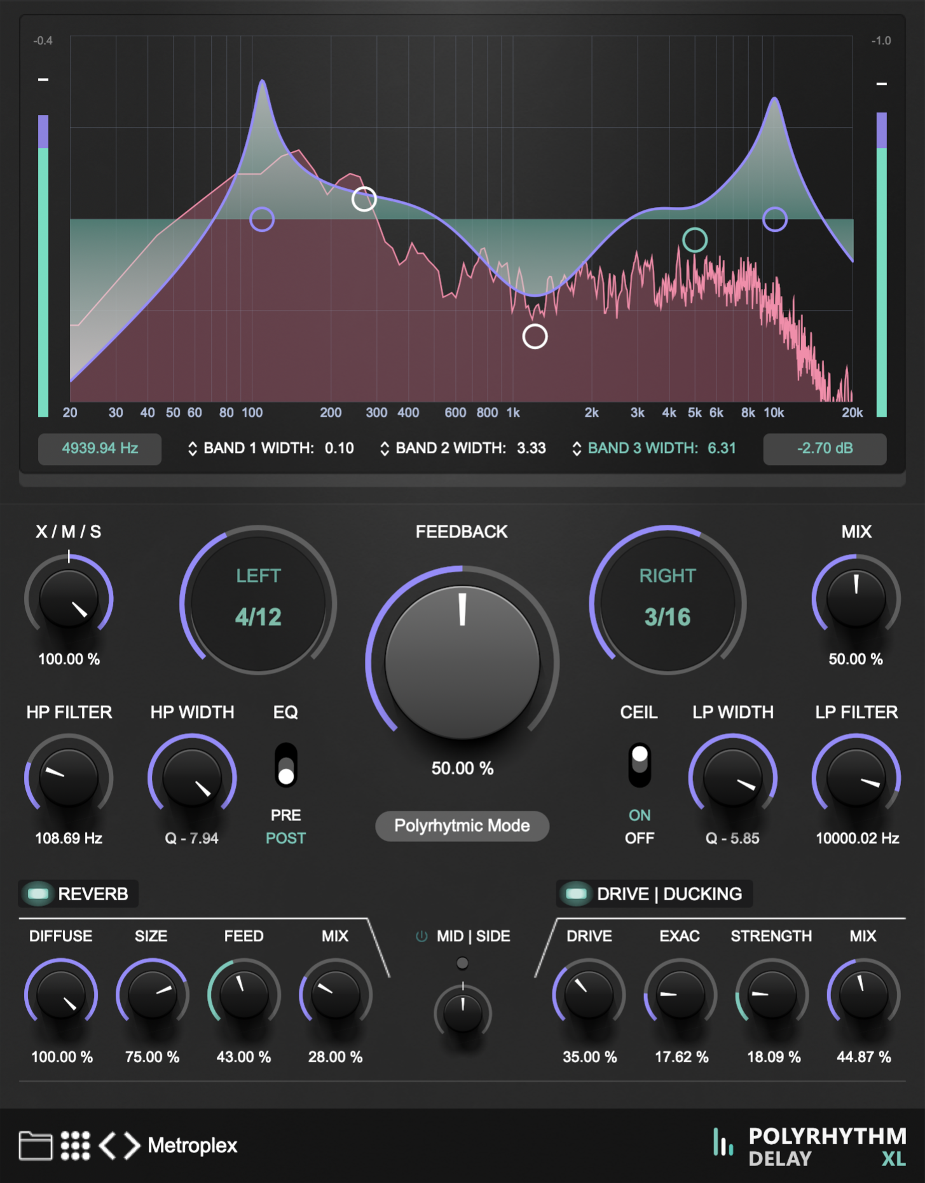Click the reverb Size knob

tap(153, 995)
